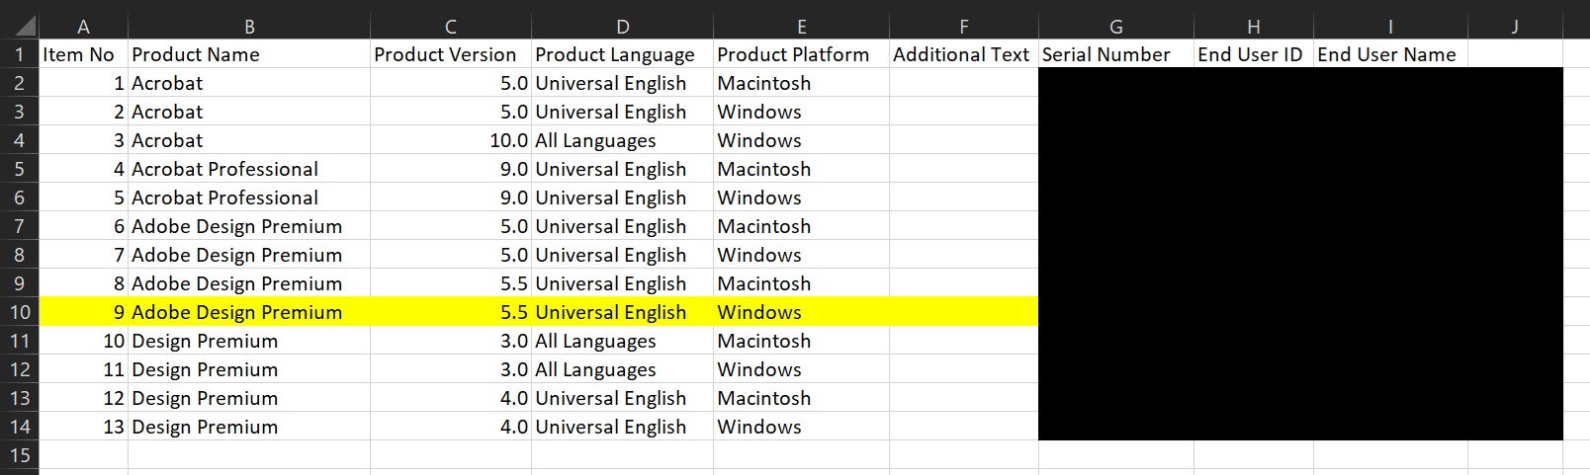The width and height of the screenshot is (1590, 475).
Task: Select column J header
Action: point(1514,27)
